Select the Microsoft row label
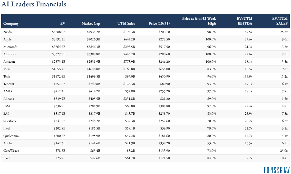291x174 pixels. (10, 47)
